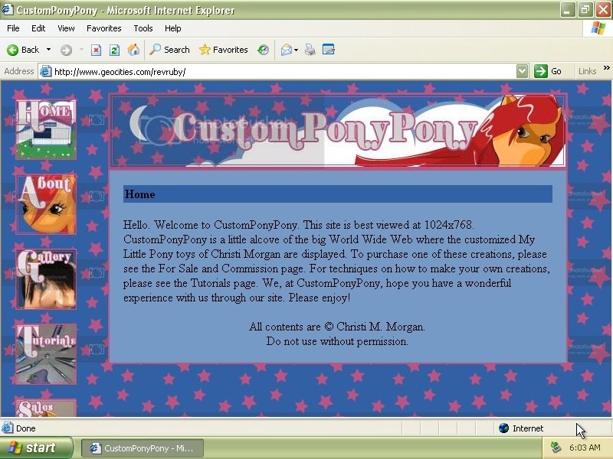Click the copyright Christi M. Morgan line
This screenshot has width=613, height=459.
coord(337,327)
